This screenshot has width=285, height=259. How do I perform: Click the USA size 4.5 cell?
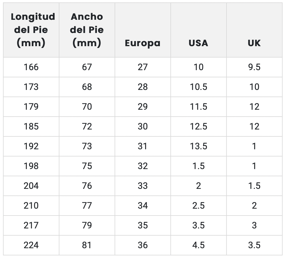pos(198,245)
